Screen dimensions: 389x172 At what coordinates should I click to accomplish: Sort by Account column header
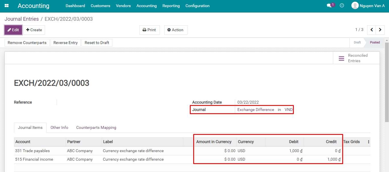pos(40,142)
